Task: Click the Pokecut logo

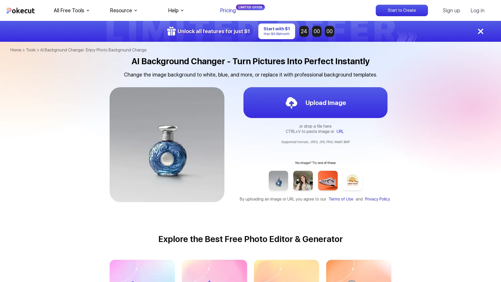Action: pos(21,10)
